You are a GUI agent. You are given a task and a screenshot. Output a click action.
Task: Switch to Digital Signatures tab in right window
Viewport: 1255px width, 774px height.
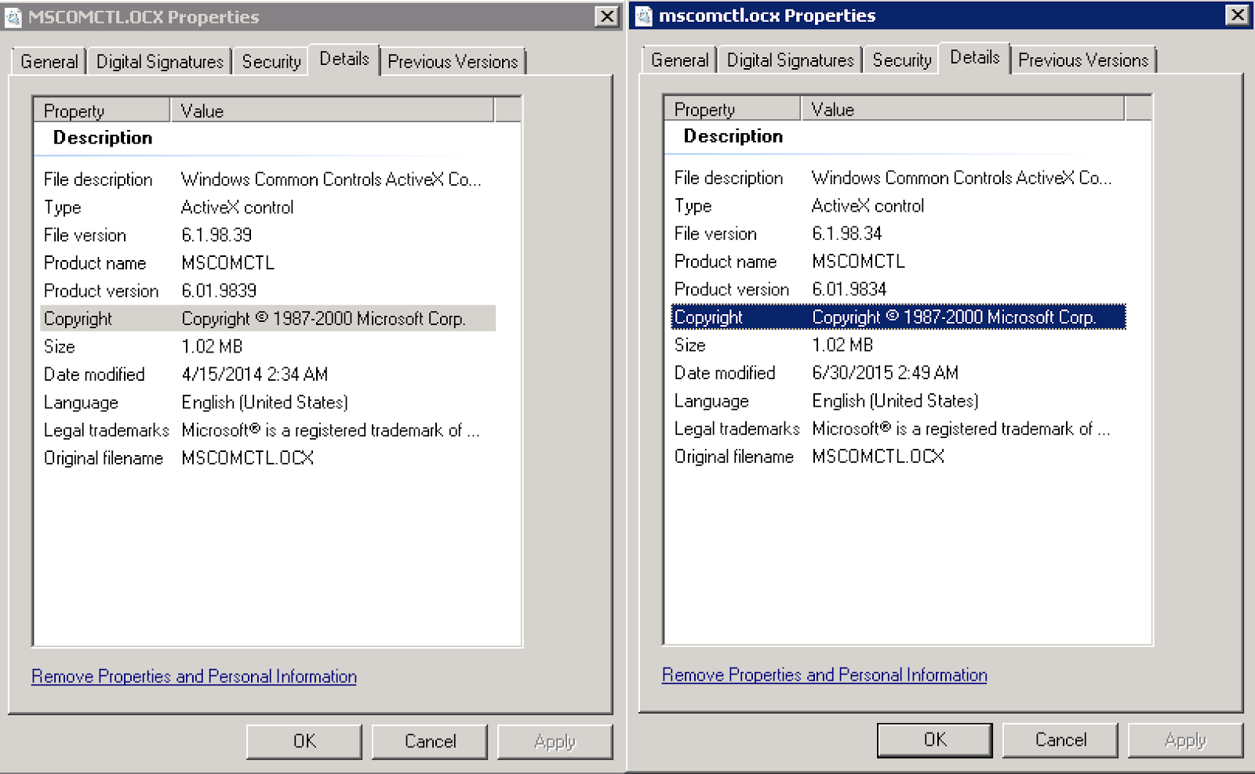click(x=790, y=60)
